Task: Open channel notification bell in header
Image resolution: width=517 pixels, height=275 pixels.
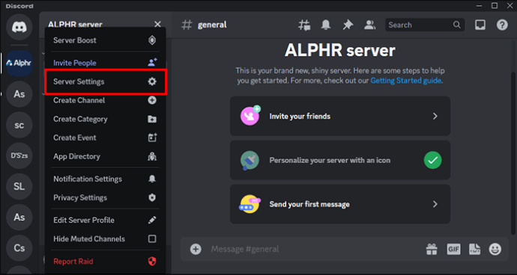Action: click(326, 25)
